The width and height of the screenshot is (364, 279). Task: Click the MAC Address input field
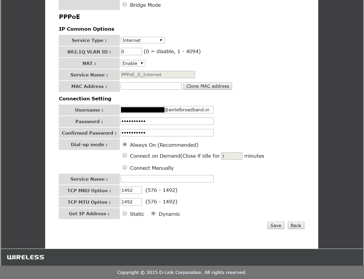point(151,86)
